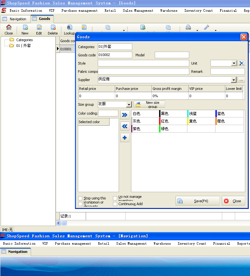Open the Inventory Count menu in the Goods window
Viewport: 250px width, 276px height.
[198, 10]
